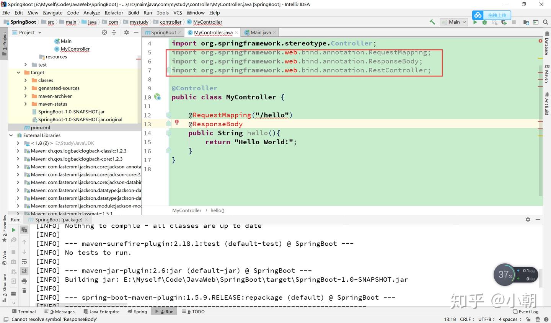551x323 pixels.
Task: Toggle the Database side tool window button
Action: pos(547,43)
